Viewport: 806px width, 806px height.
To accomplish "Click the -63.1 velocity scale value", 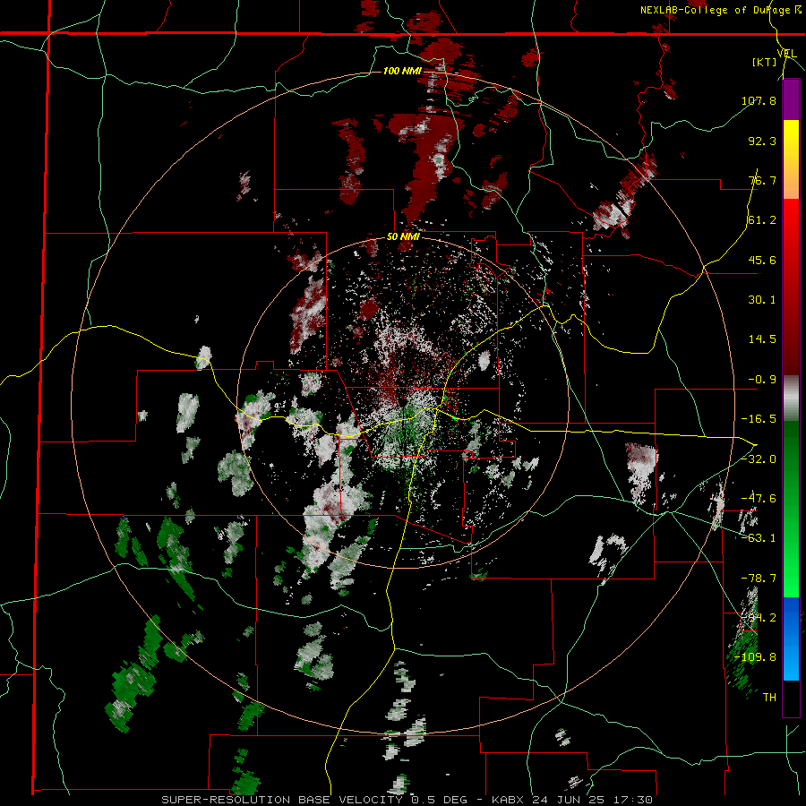I will (759, 538).
